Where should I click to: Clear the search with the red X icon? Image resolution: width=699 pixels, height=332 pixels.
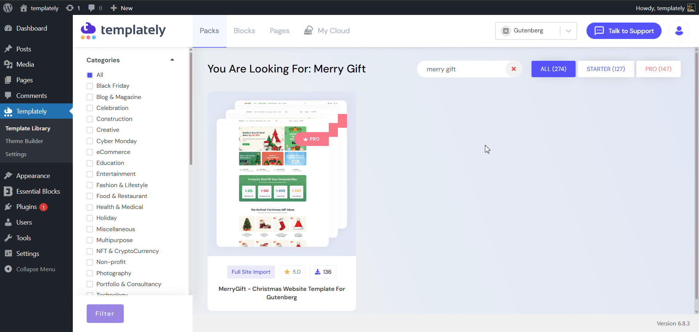click(514, 69)
